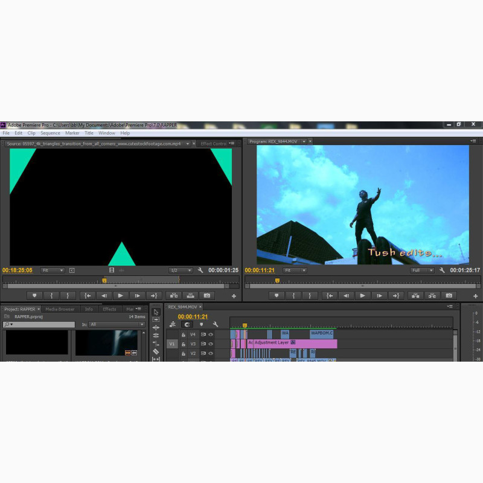Hide track V2 with eye icon
483x483 pixels.
tap(211, 354)
